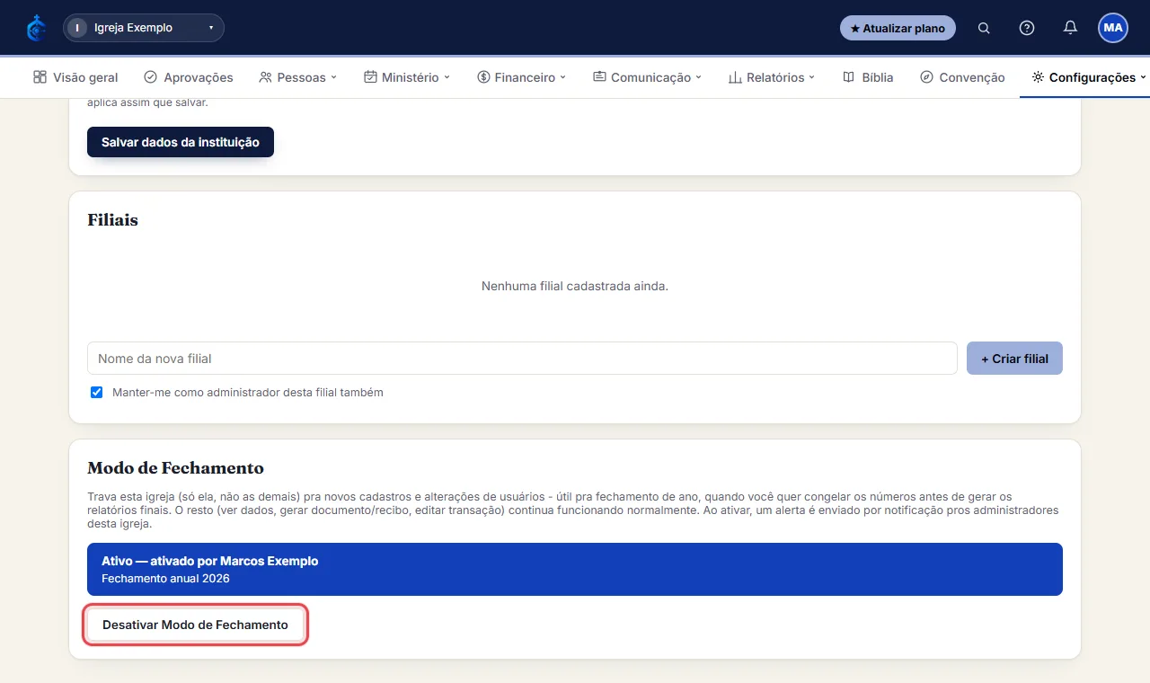Open the notifications bell icon

1070,28
